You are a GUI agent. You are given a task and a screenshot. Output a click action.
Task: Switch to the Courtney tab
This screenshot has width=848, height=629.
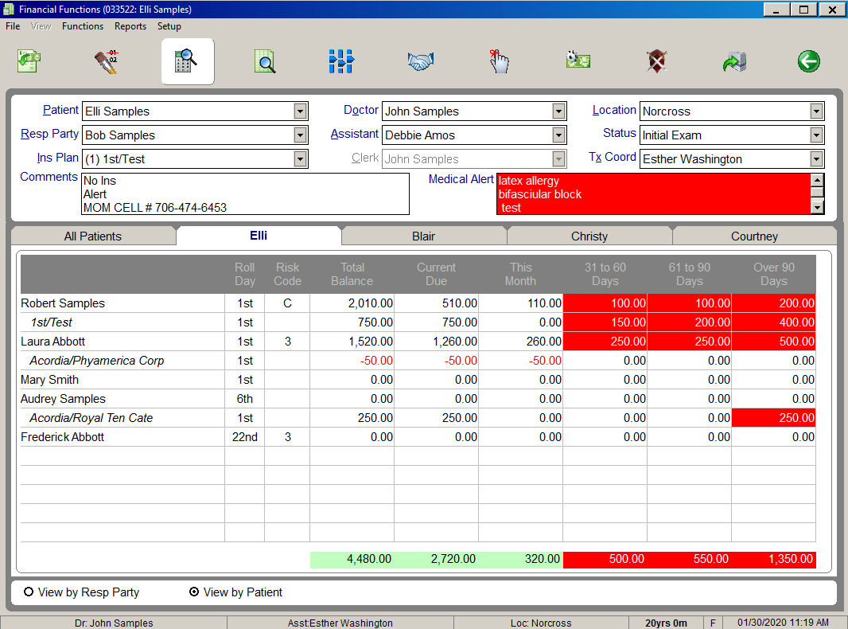pyautogui.click(x=754, y=236)
